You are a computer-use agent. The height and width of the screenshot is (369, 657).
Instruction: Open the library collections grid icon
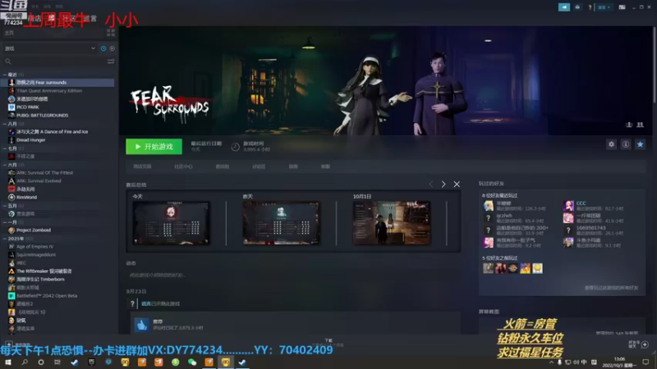click(111, 33)
